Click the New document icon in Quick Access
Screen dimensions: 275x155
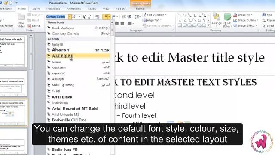pyautogui.click(x=11, y=3)
